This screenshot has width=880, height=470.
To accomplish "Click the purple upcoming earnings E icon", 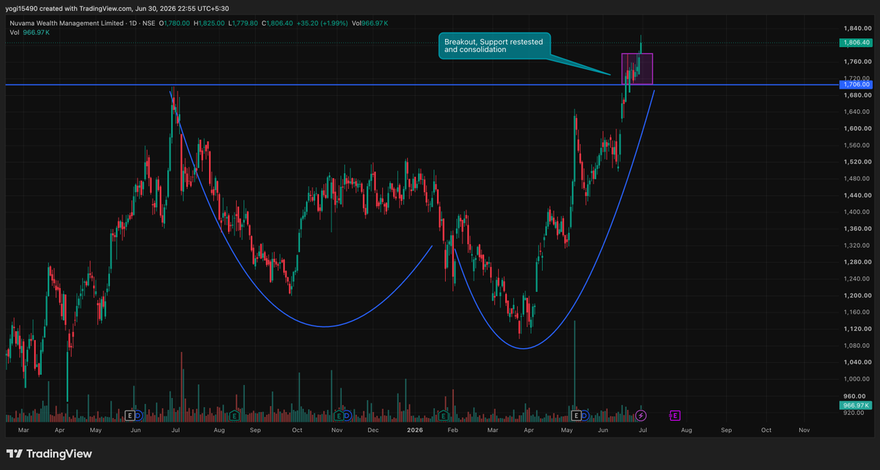I will pyautogui.click(x=674, y=415).
